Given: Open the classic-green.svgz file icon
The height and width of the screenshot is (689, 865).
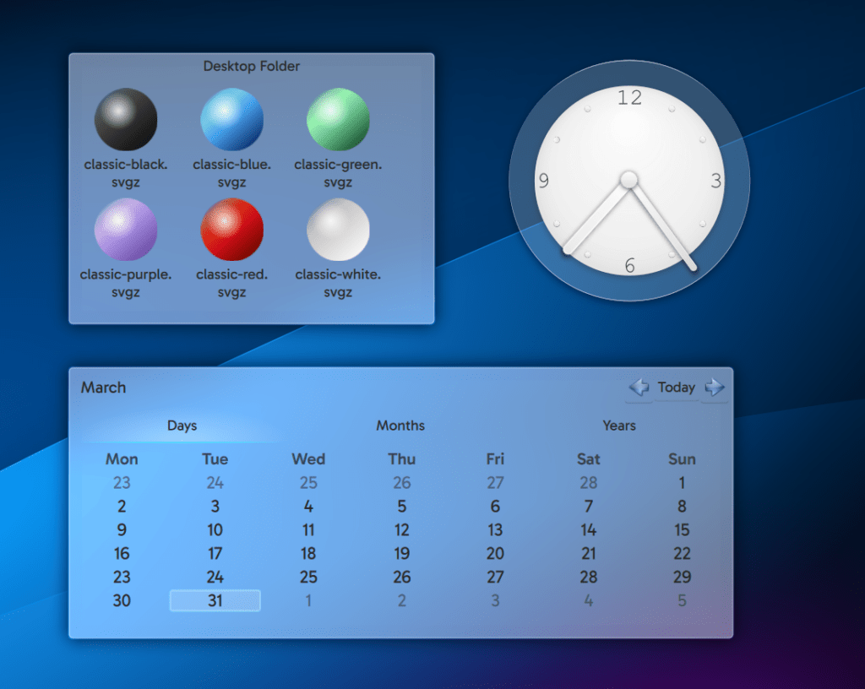Looking at the screenshot, I should (x=338, y=120).
